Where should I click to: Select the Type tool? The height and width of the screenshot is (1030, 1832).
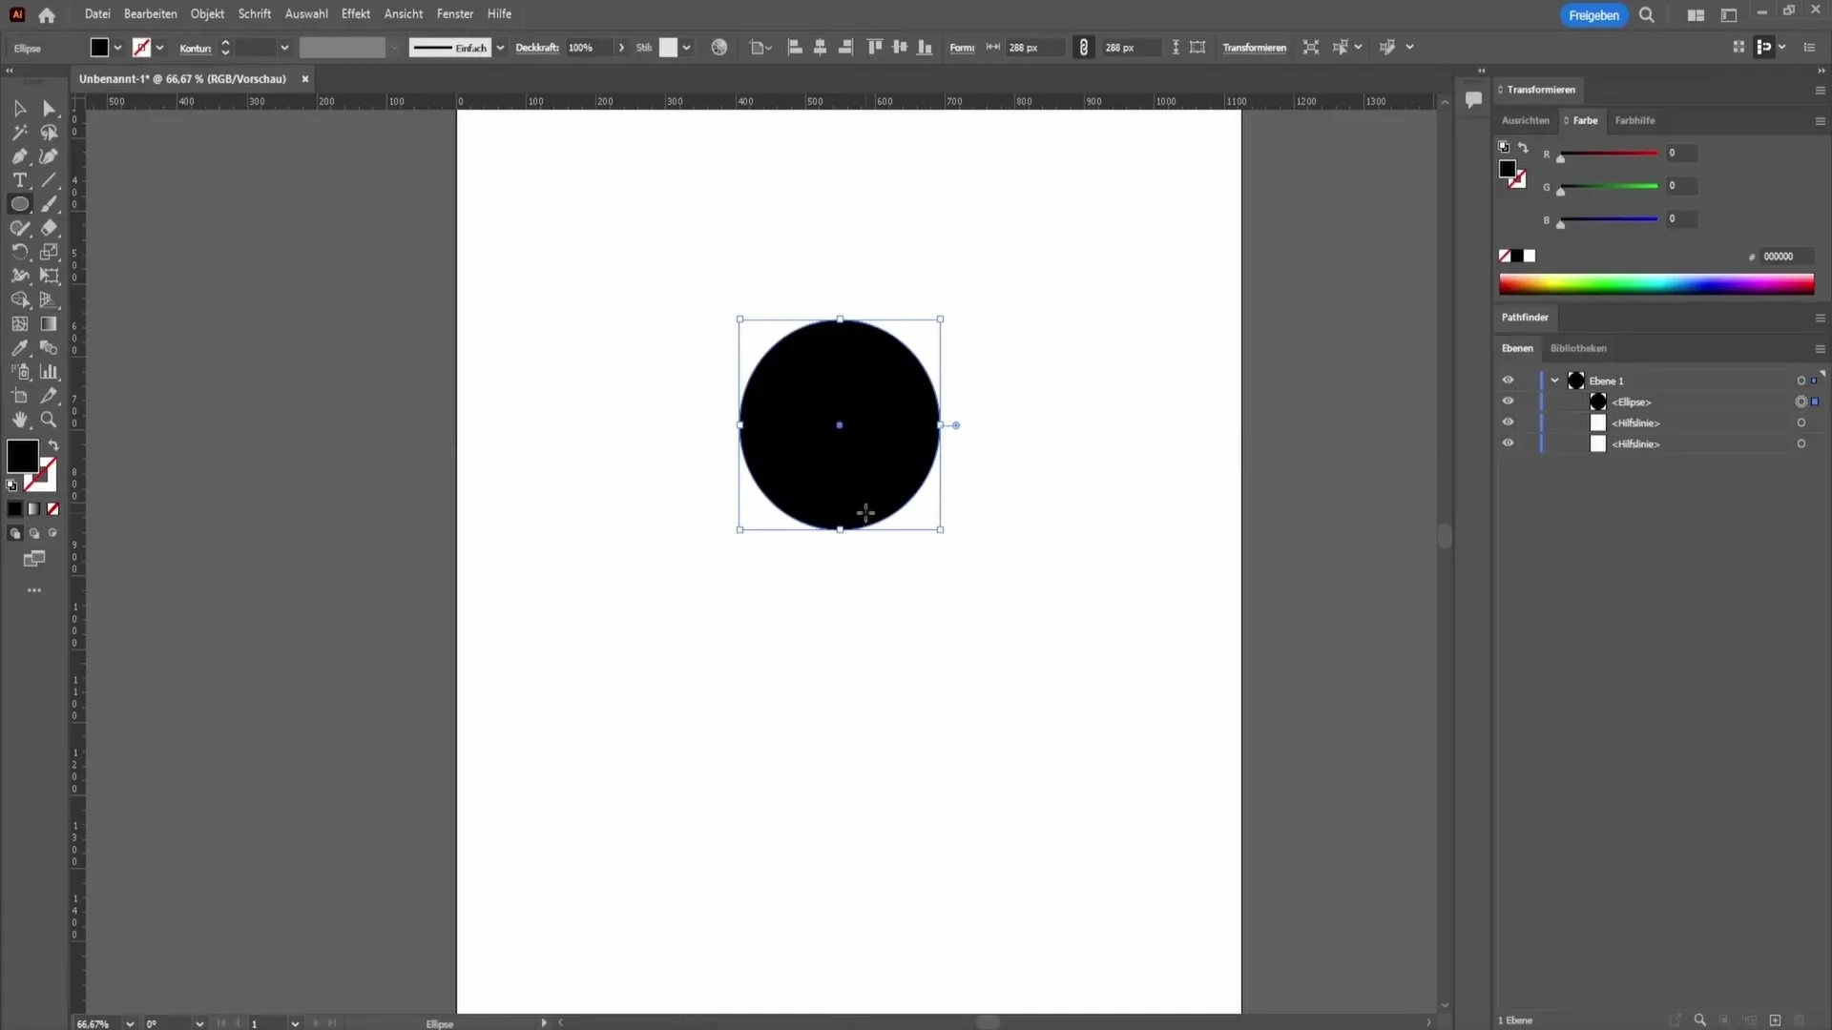tap(19, 180)
